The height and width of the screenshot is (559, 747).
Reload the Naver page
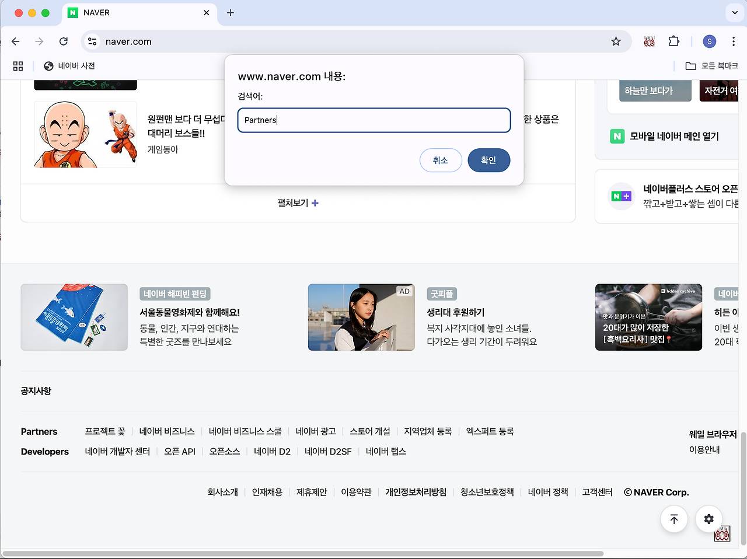tap(64, 41)
